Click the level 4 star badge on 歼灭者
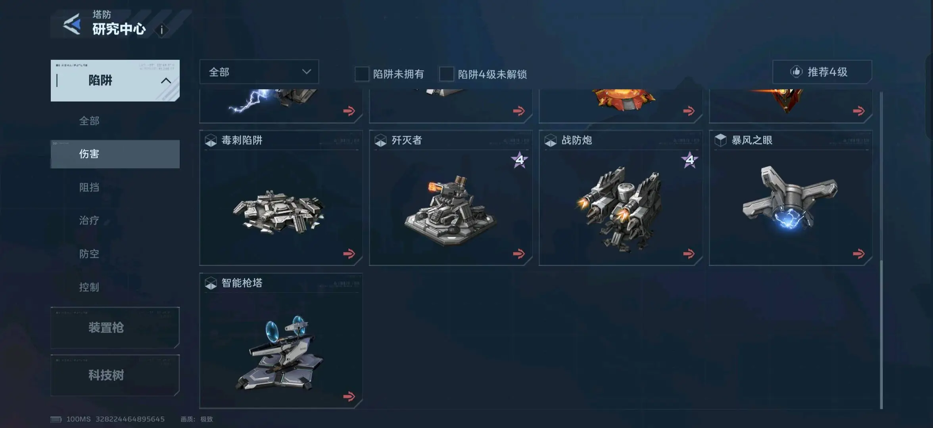This screenshot has width=933, height=428. pyautogui.click(x=520, y=160)
